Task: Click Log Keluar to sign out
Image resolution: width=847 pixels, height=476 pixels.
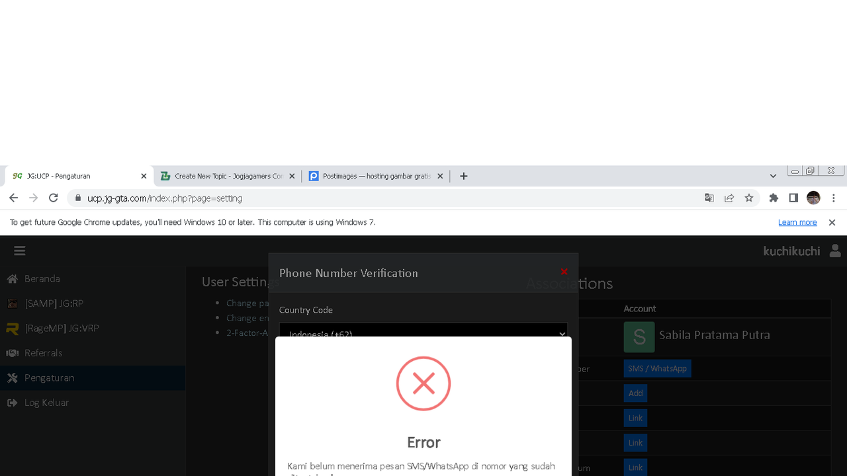Action: [93, 403]
